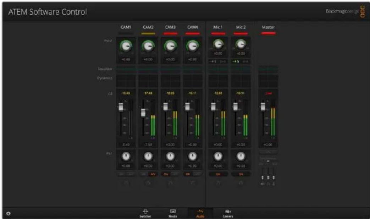Click the CAM1 input gain value field

(126, 60)
